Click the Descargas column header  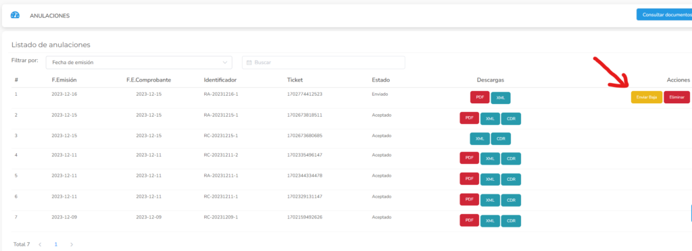491,80
